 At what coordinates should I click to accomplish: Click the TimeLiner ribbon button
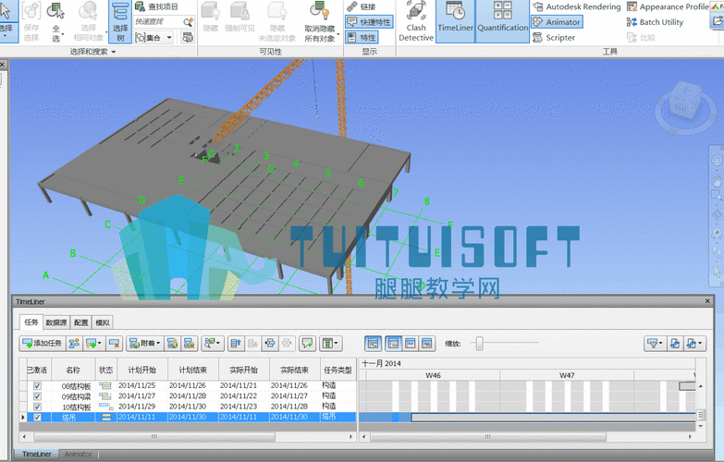pos(455,22)
